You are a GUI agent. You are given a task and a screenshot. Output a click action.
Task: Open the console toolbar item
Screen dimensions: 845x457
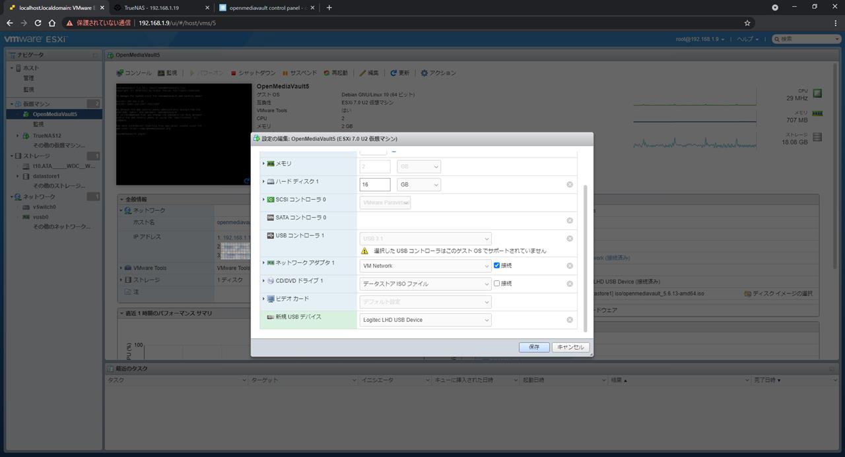(134, 73)
